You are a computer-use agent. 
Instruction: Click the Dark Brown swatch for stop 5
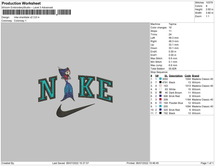pos(161,93)
